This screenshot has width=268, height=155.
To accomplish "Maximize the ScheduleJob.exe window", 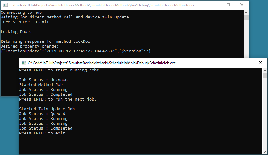I will tap(246, 63).
